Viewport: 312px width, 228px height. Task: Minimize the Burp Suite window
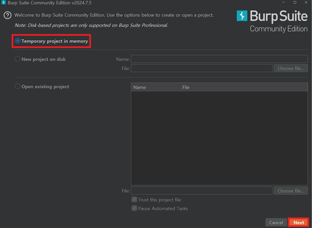pos(284,2)
